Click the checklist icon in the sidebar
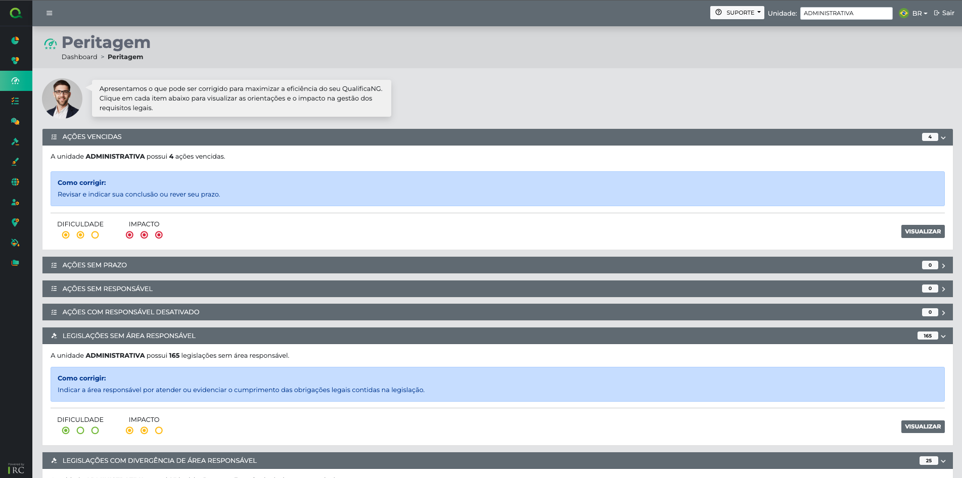The height and width of the screenshot is (478, 962). (x=15, y=101)
